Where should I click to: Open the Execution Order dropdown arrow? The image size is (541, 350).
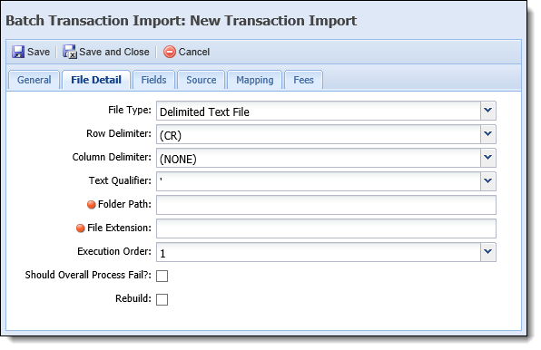[x=487, y=252]
